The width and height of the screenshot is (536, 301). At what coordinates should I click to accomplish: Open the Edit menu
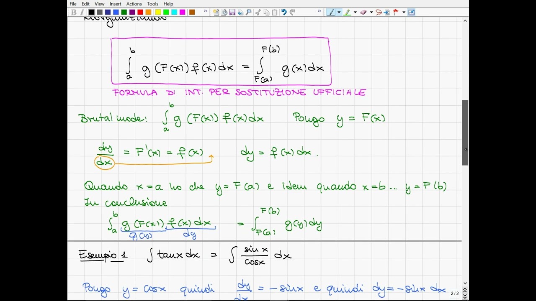(x=85, y=4)
